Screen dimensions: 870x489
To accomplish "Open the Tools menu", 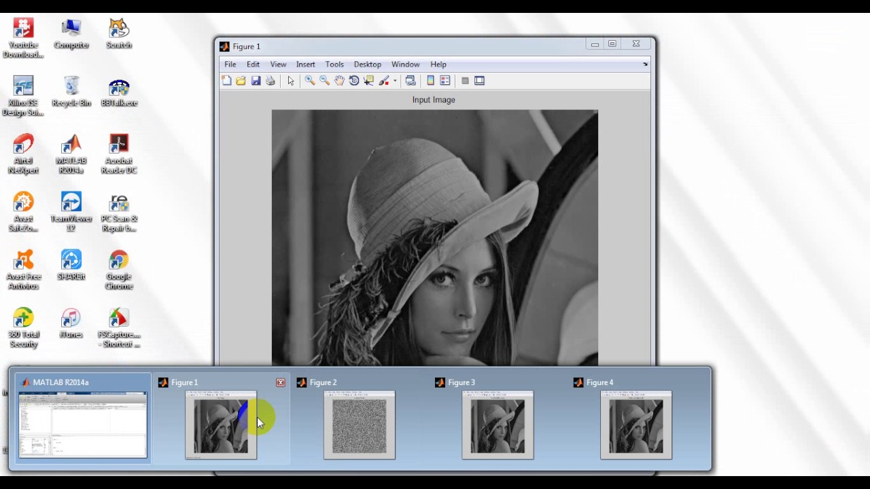I will (x=334, y=65).
